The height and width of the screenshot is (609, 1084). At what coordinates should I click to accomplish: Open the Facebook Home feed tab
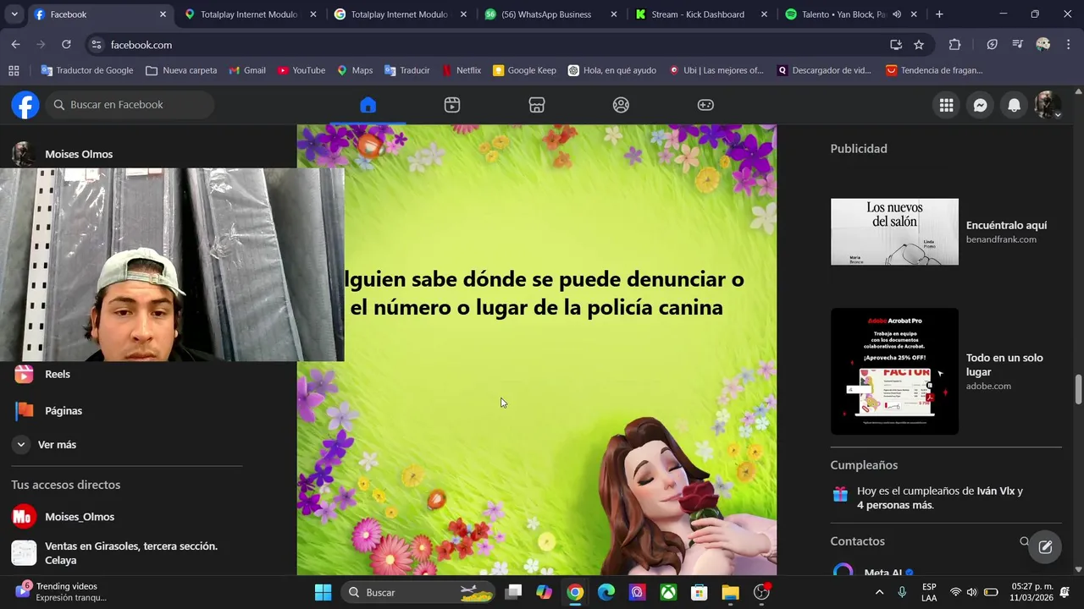[368, 105]
